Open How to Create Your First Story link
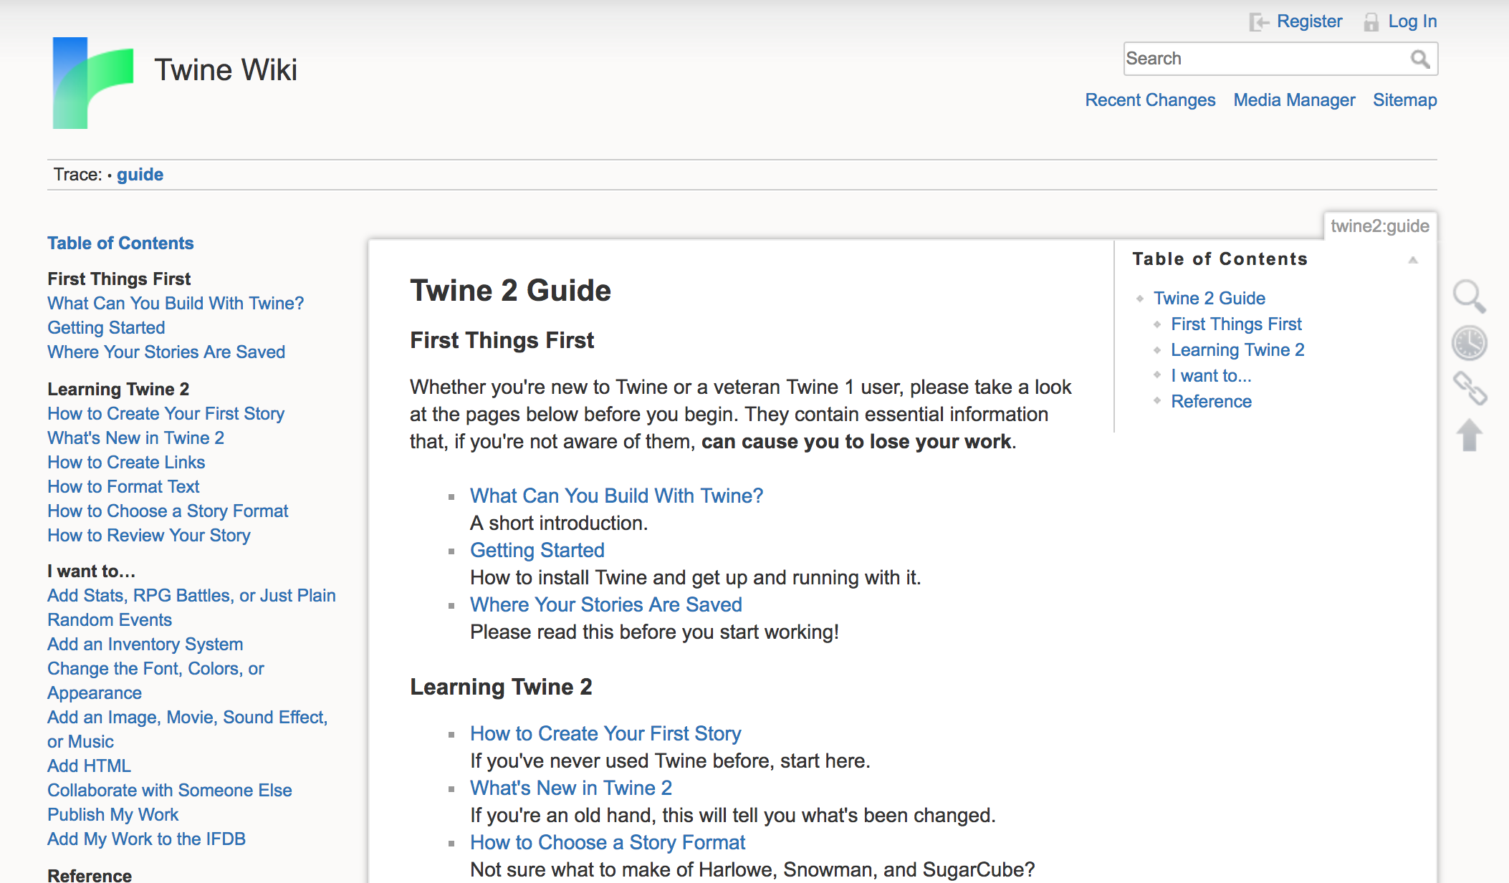This screenshot has width=1509, height=883. click(605, 734)
